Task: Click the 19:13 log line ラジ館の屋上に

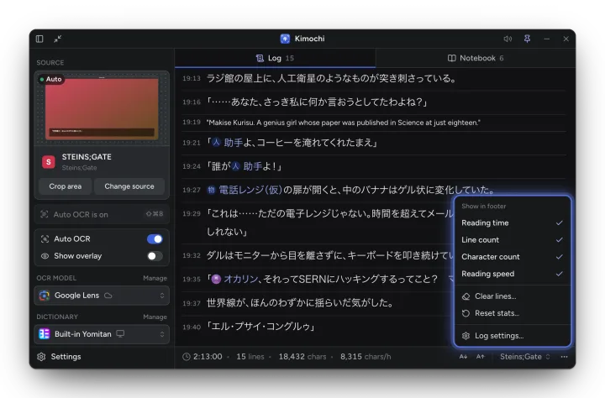Action: [331, 79]
